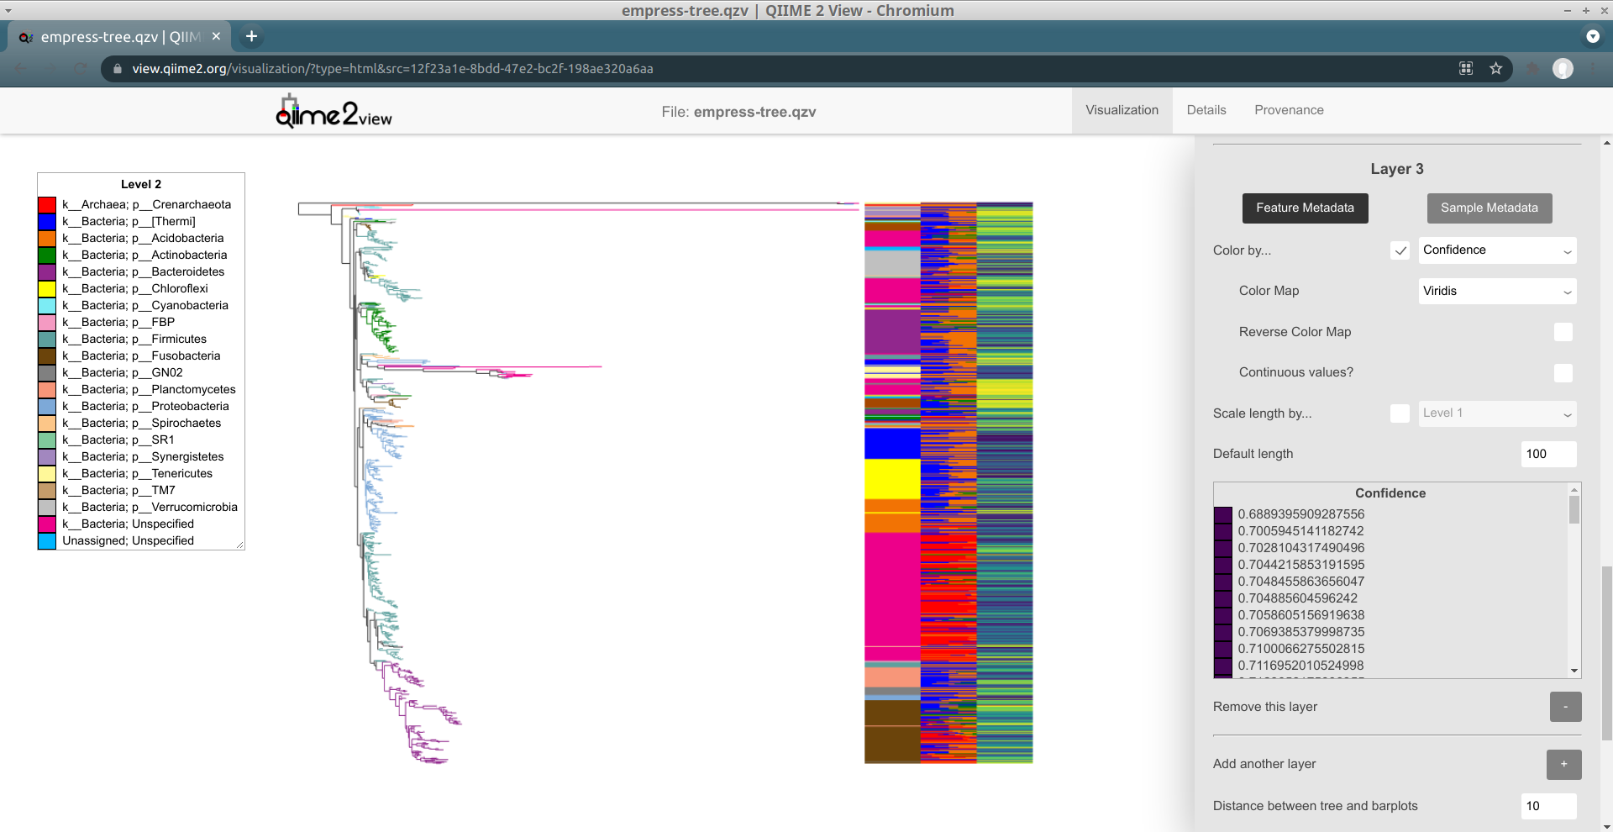This screenshot has width=1613, height=832.
Task: Click the QIIME 2 view logo
Action: (333, 110)
